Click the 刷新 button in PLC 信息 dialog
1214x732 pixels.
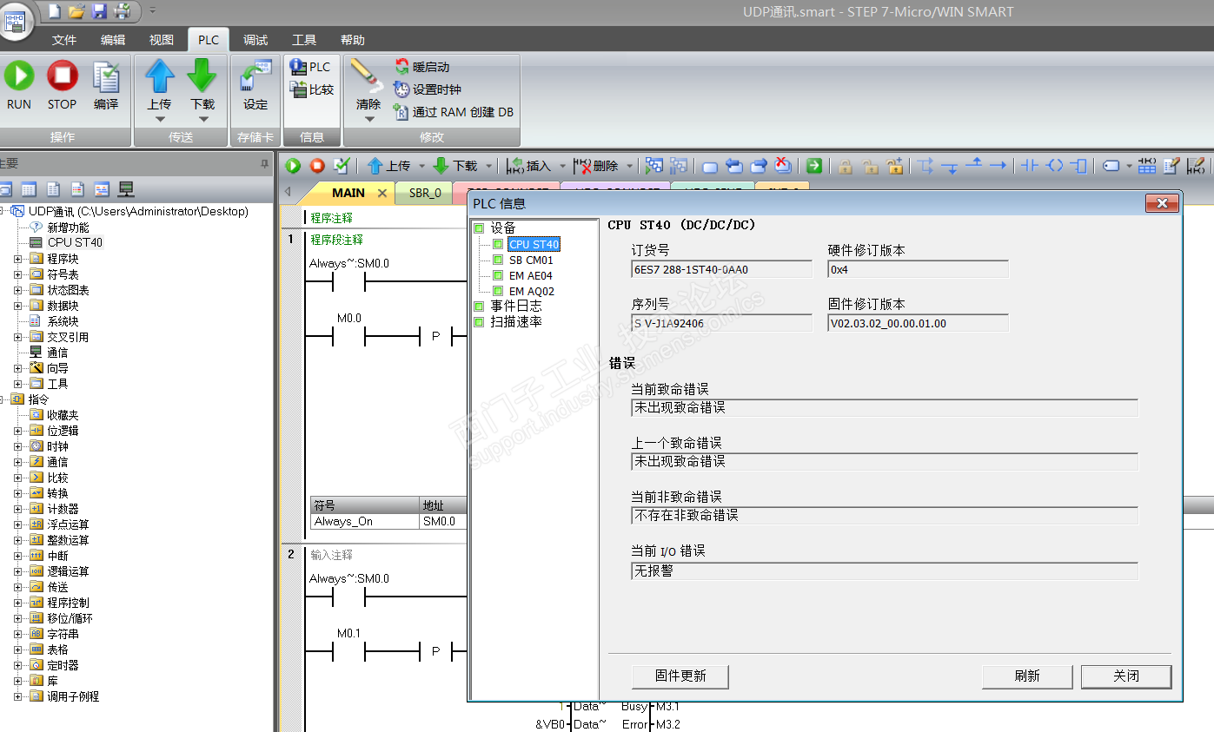point(1027,676)
